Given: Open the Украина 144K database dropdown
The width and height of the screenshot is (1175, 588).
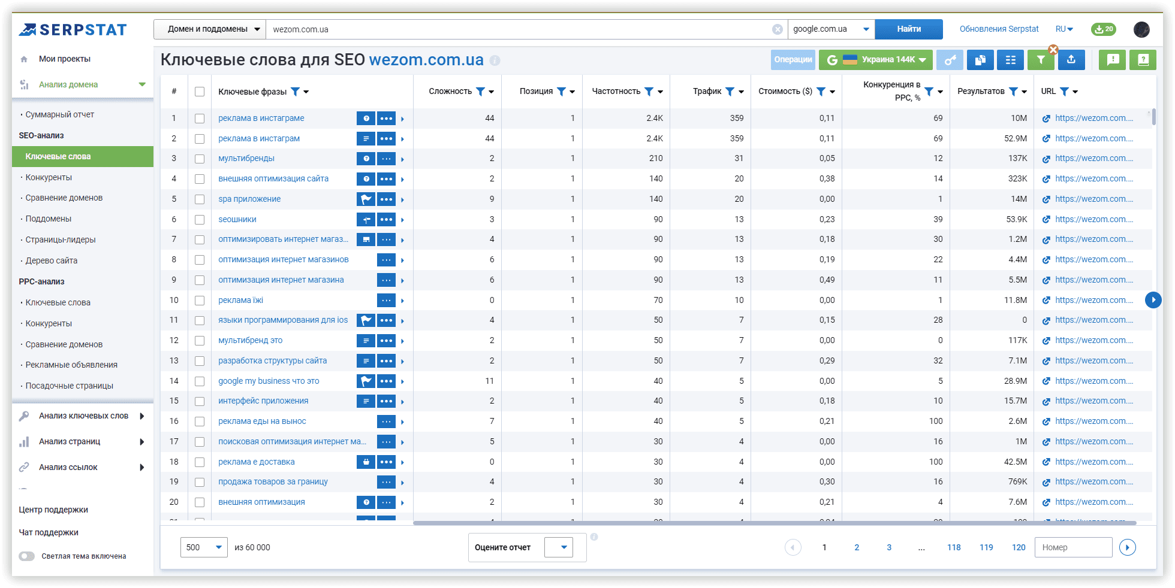Looking at the screenshot, I should pos(876,60).
